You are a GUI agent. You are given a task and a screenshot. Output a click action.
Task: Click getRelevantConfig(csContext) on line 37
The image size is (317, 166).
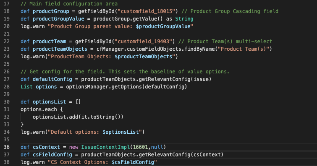(181, 155)
